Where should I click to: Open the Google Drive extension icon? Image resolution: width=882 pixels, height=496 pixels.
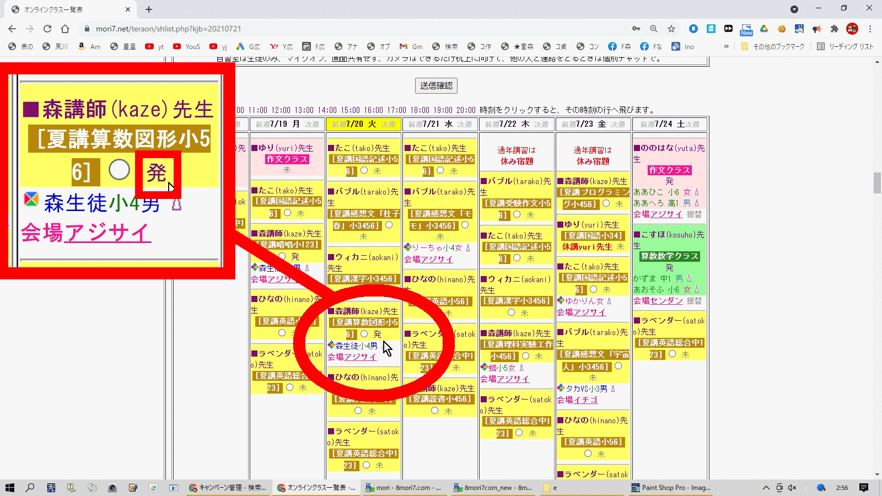[x=764, y=29]
